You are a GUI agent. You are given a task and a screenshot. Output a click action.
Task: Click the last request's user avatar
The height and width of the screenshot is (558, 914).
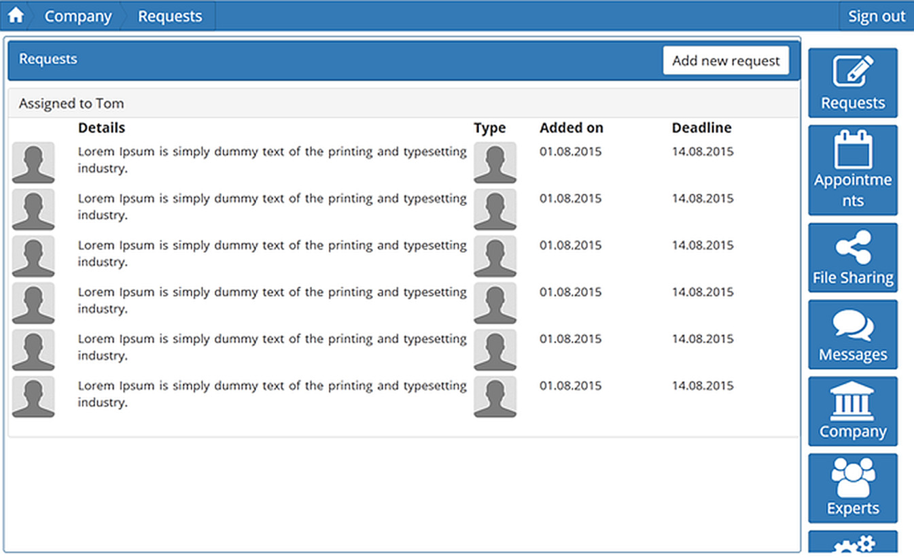[33, 397]
